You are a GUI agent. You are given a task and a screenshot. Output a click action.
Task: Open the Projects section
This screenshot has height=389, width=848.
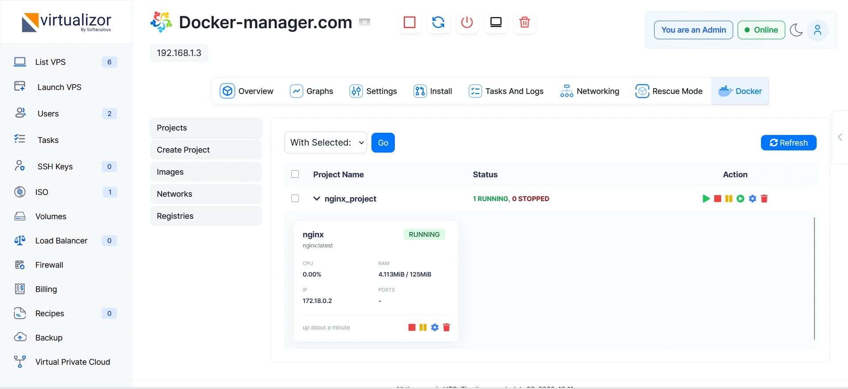(x=206, y=128)
